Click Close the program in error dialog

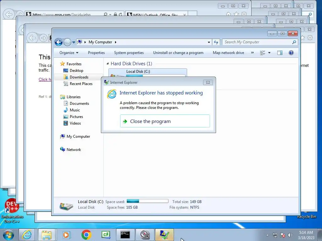tap(165, 121)
